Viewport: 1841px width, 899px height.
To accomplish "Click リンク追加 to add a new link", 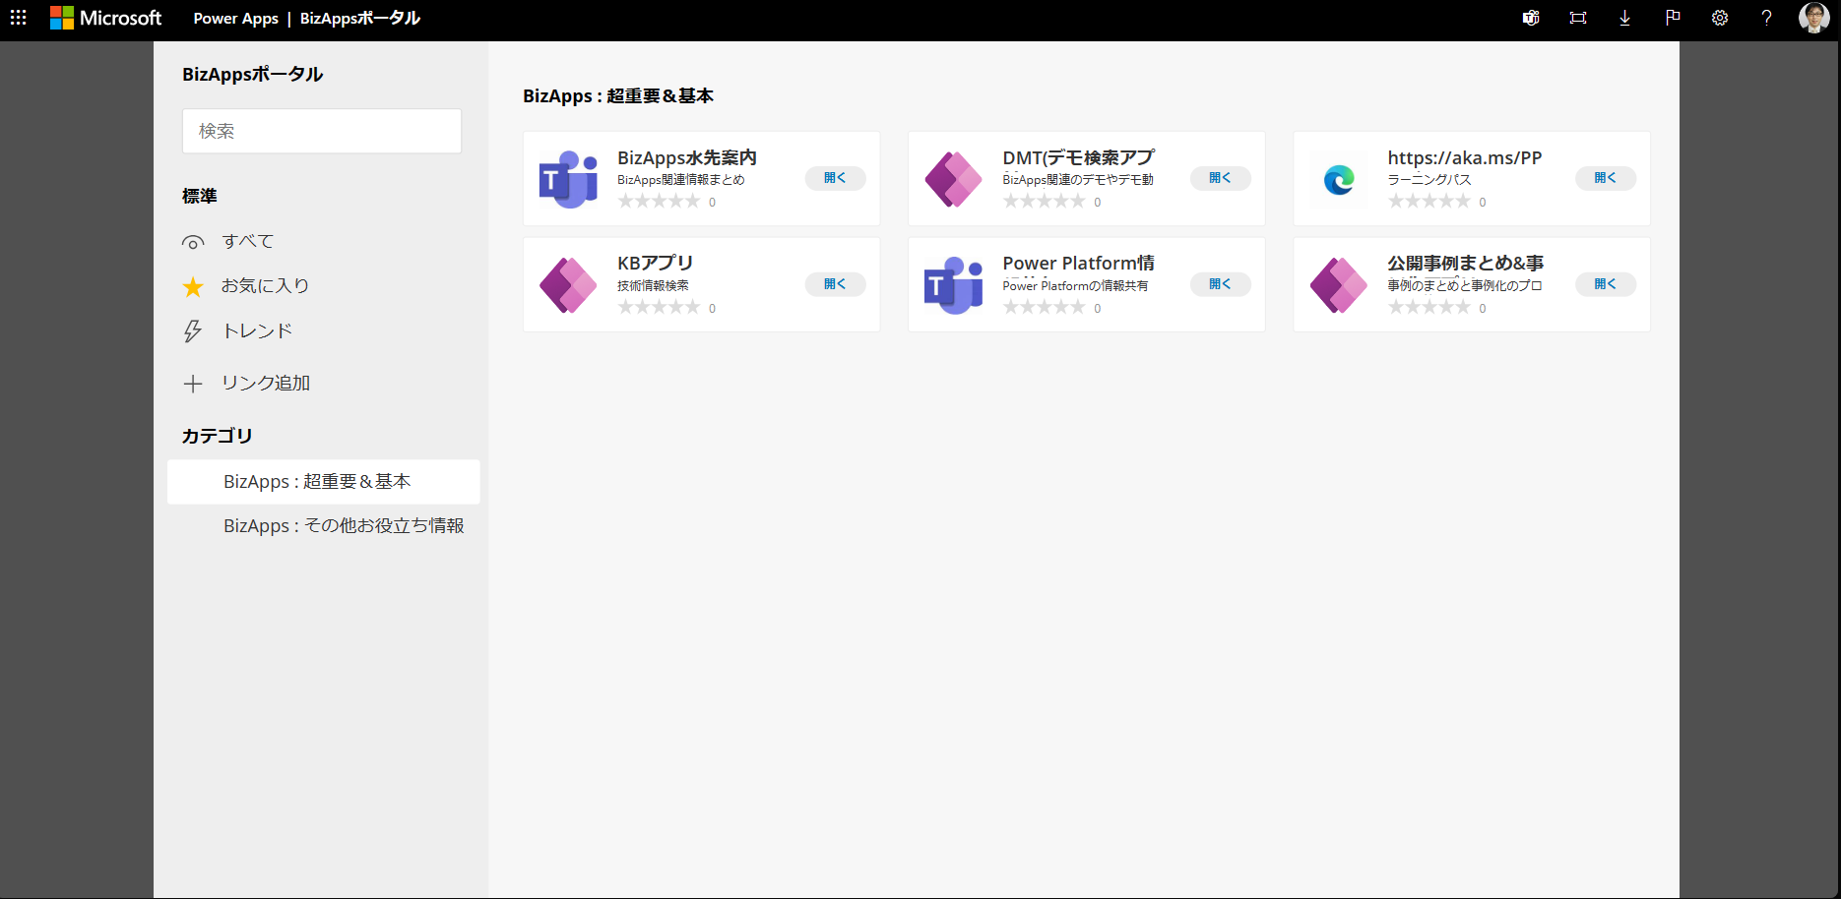I will [x=267, y=383].
